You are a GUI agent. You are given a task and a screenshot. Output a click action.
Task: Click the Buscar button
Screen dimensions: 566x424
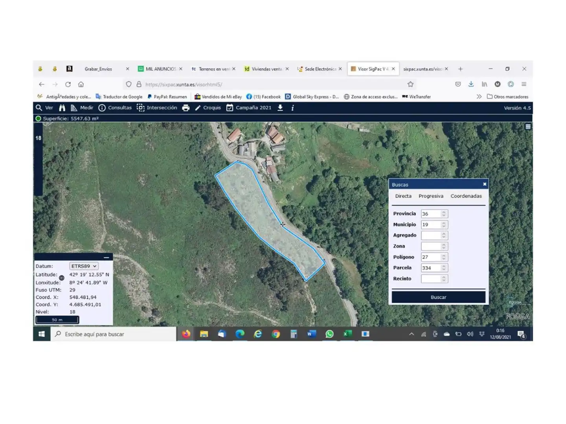438,297
